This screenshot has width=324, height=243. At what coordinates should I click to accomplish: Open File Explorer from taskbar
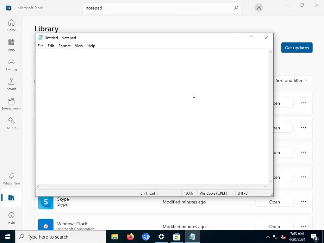[x=115, y=237]
